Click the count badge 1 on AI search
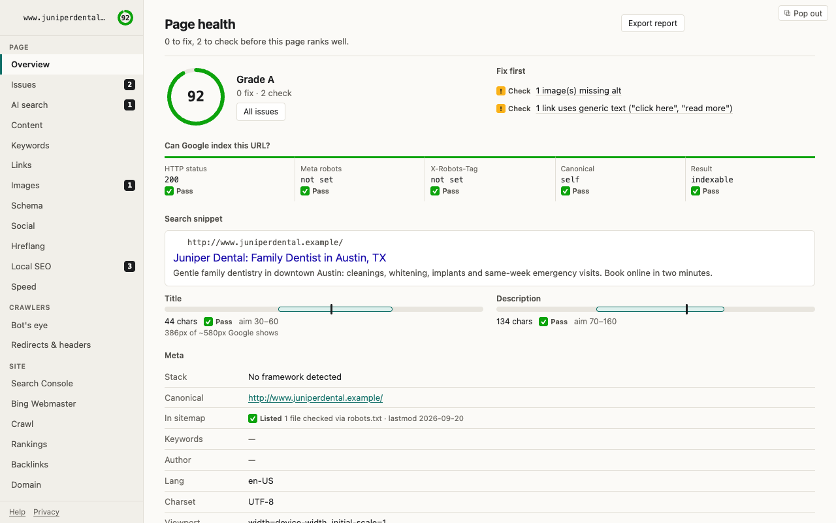Image resolution: width=836 pixels, height=523 pixels. pos(130,105)
